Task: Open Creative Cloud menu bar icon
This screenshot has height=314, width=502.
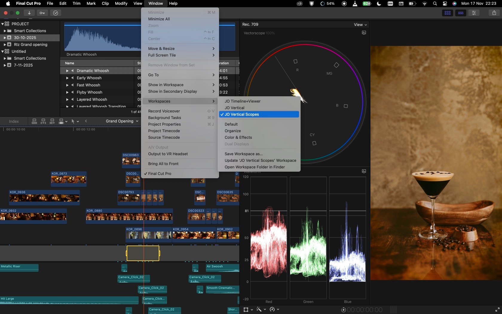Action: point(300,4)
